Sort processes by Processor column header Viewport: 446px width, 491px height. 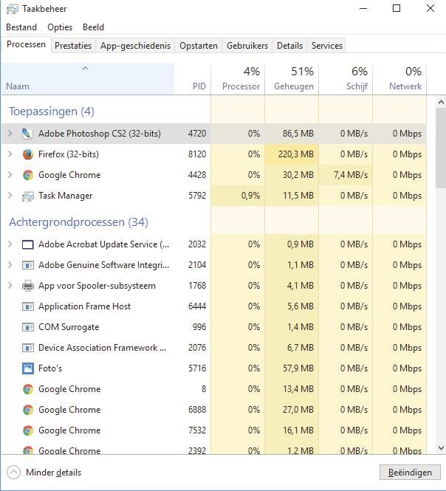240,79
